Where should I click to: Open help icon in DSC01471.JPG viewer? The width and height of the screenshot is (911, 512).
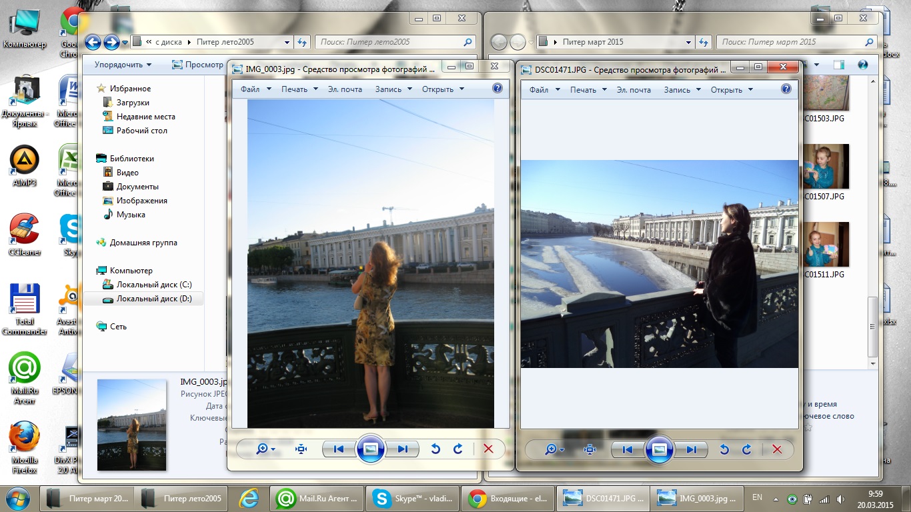(786, 89)
